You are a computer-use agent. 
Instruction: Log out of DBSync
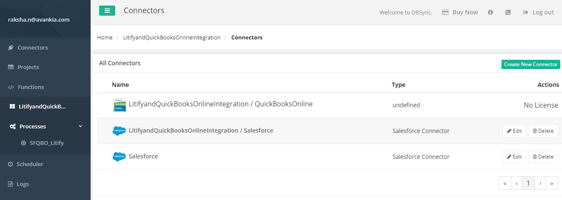pos(538,12)
